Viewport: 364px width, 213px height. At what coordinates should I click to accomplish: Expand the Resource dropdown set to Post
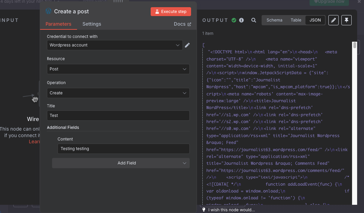tap(118, 69)
